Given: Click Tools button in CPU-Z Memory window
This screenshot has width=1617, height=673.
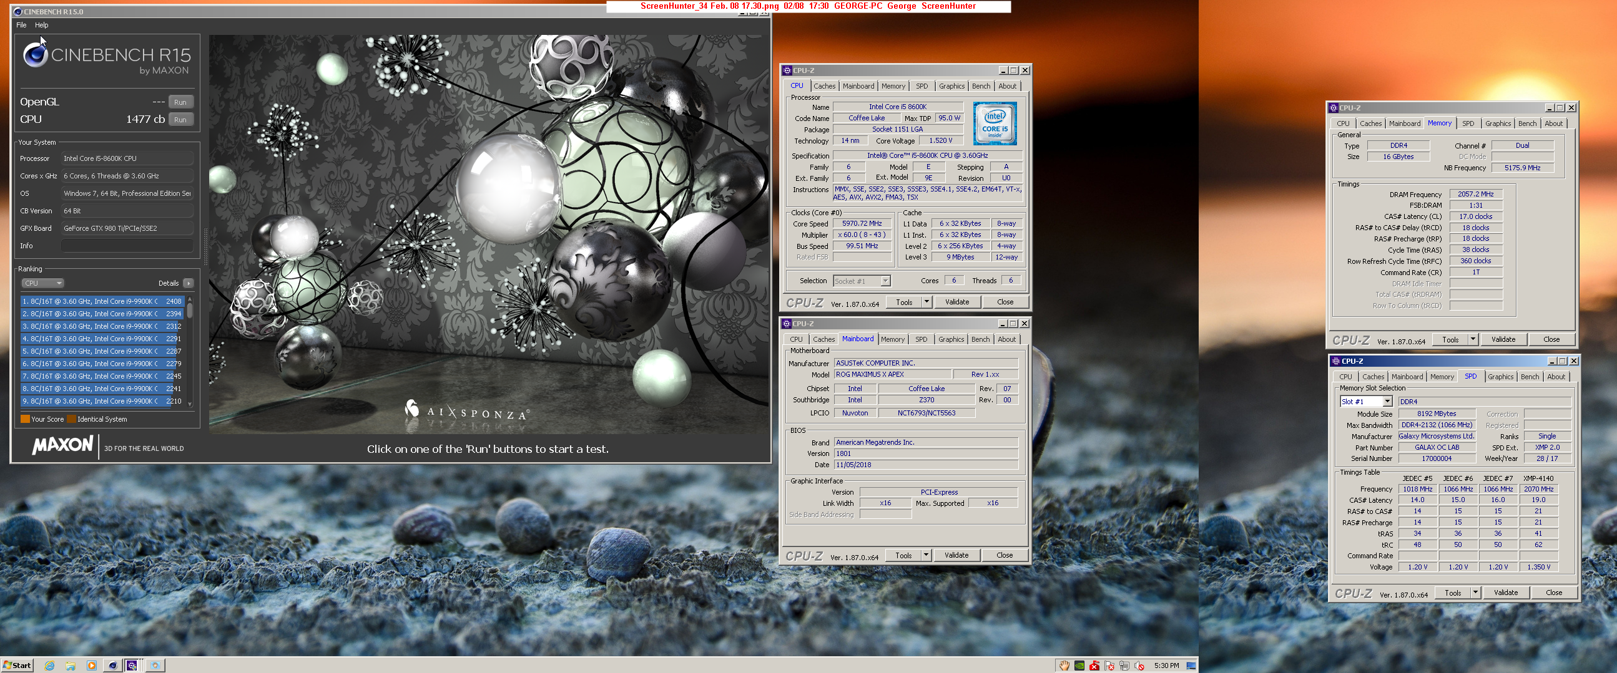Looking at the screenshot, I should tap(1450, 339).
